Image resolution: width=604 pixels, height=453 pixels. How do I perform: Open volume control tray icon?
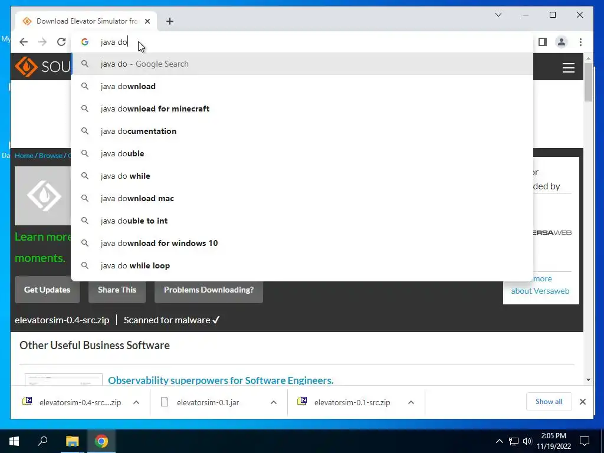click(527, 441)
